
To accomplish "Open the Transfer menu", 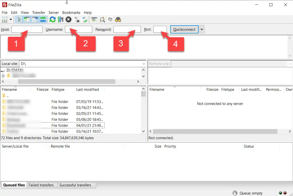I will point(39,13).
